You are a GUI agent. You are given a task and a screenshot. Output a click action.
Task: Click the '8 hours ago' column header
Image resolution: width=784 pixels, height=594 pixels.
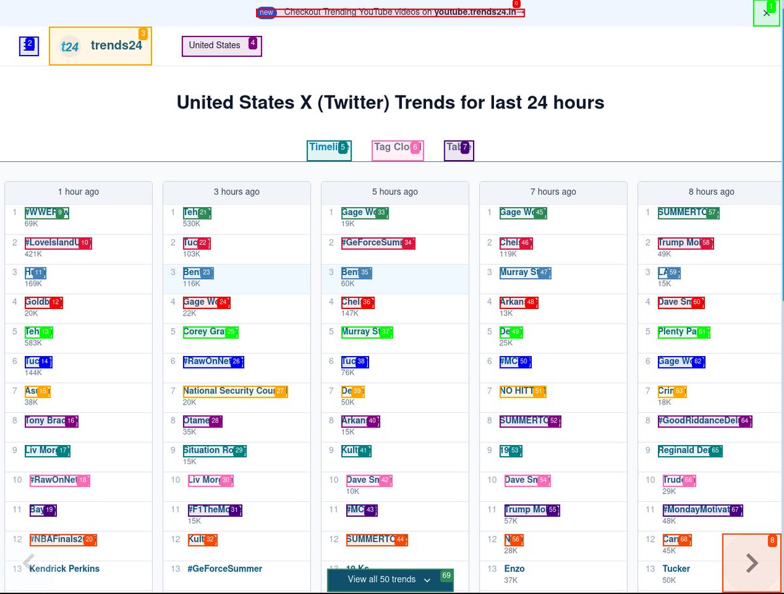pos(711,191)
